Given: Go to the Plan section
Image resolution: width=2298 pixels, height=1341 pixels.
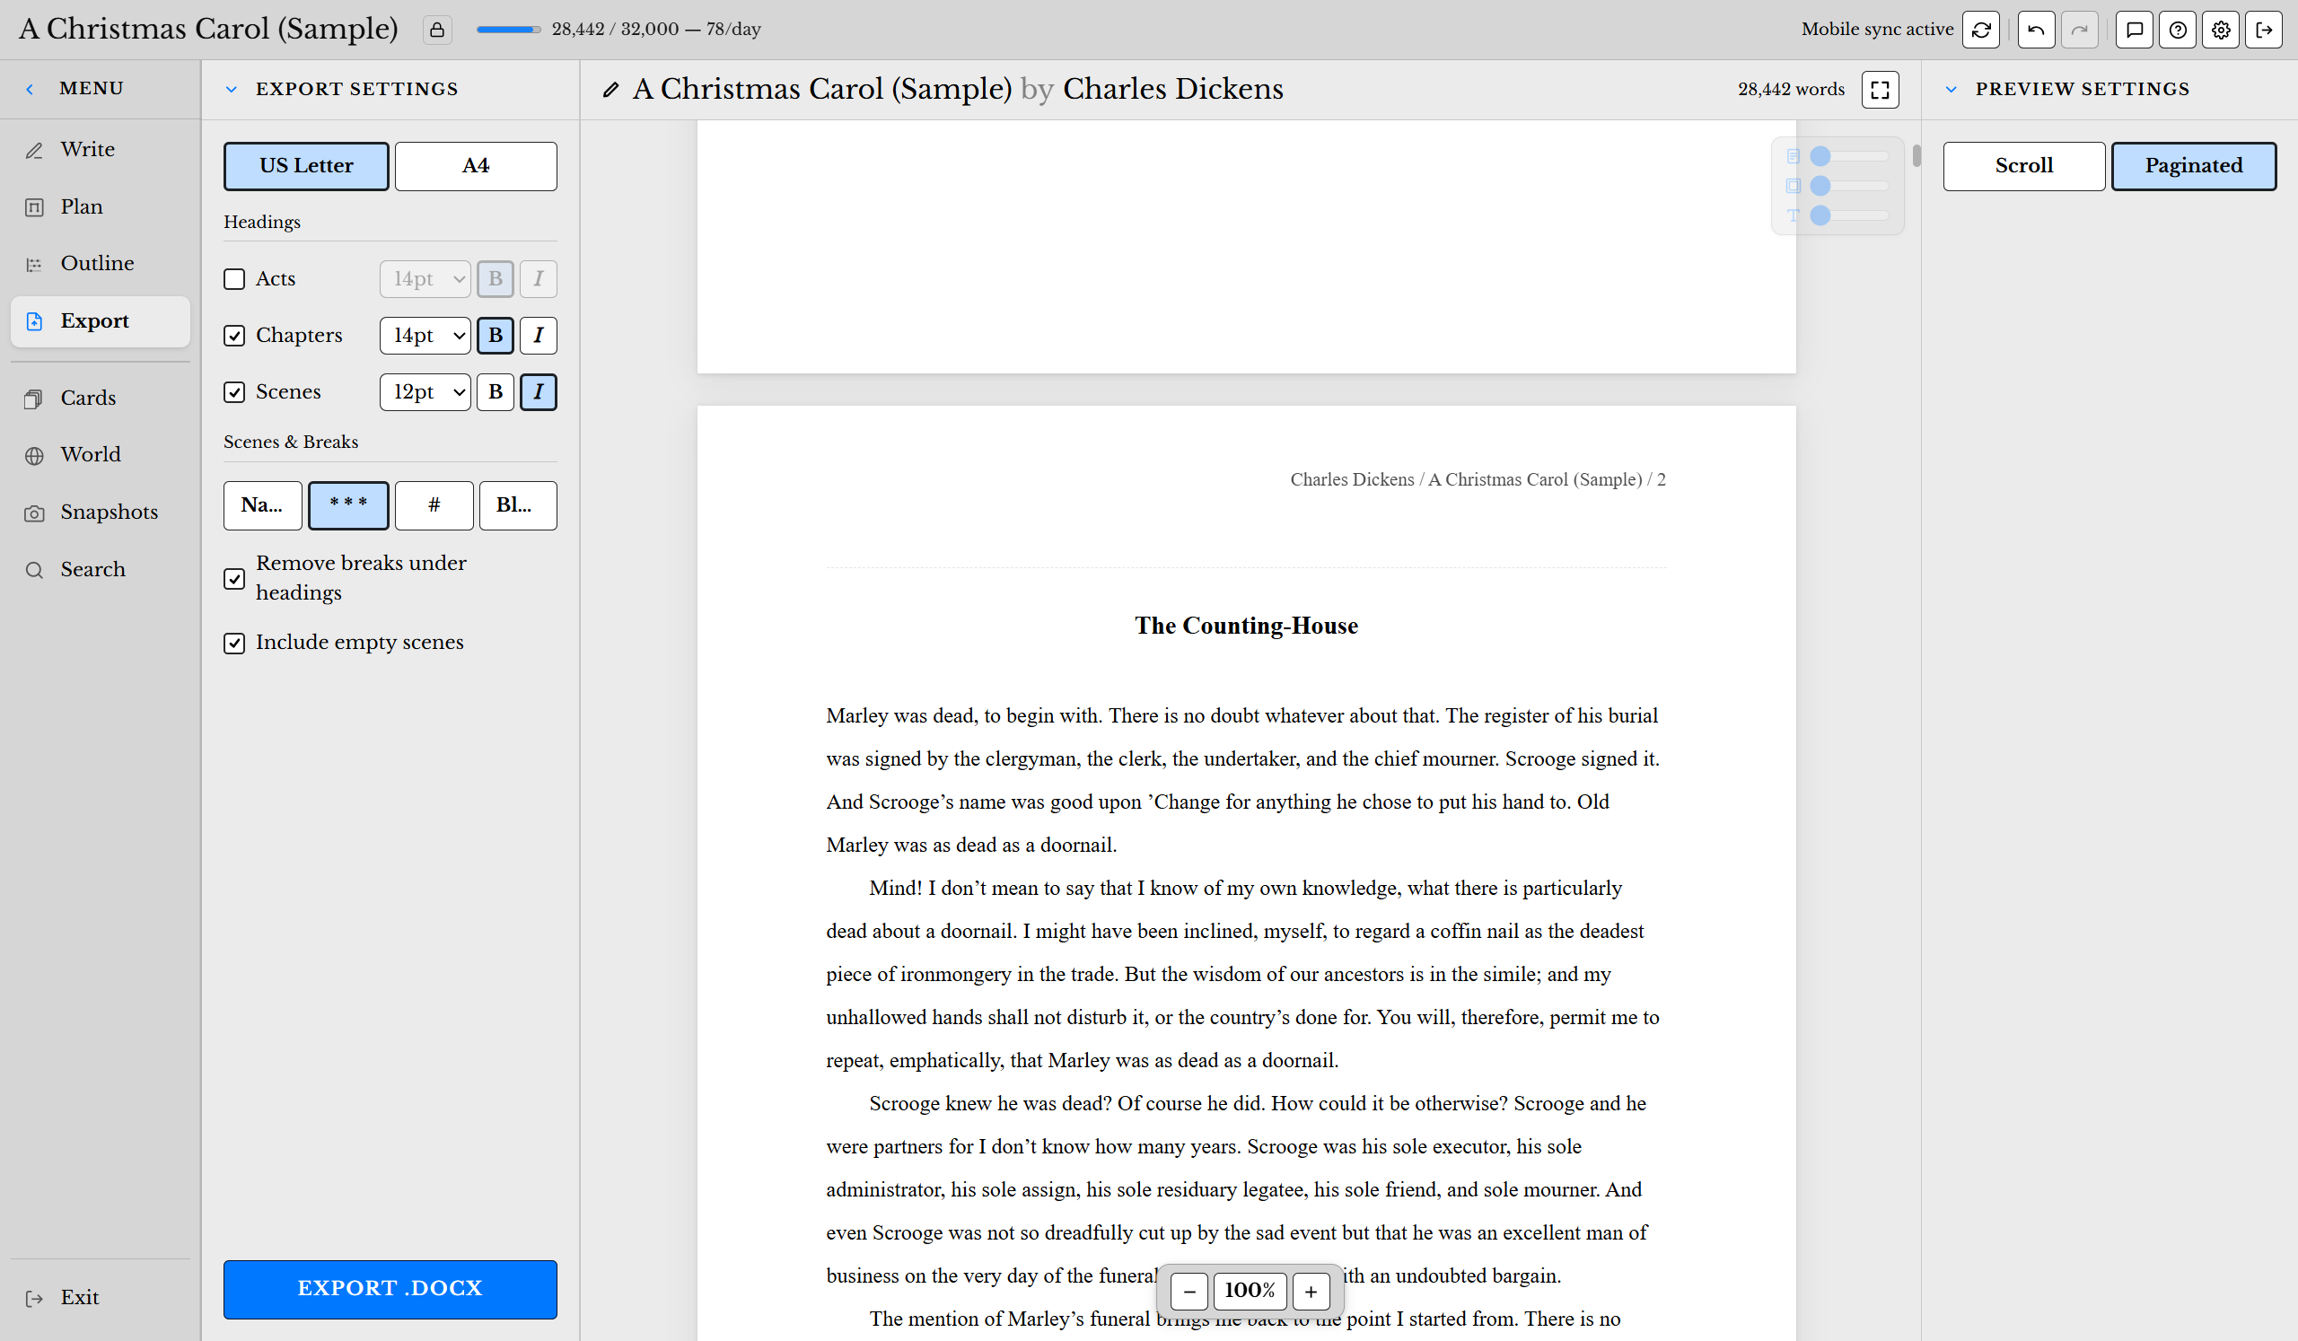Looking at the screenshot, I should 101,207.
